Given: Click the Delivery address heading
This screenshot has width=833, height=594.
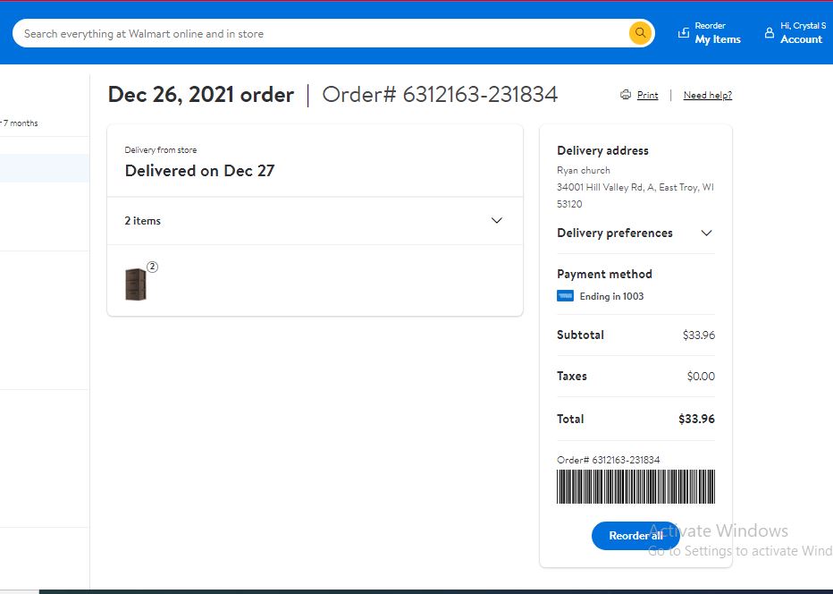Looking at the screenshot, I should click(602, 150).
